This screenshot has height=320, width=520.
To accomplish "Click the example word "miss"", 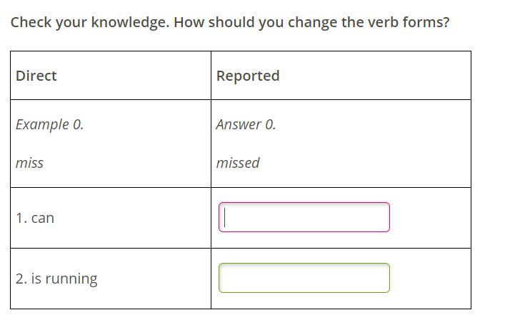I will 29,163.
